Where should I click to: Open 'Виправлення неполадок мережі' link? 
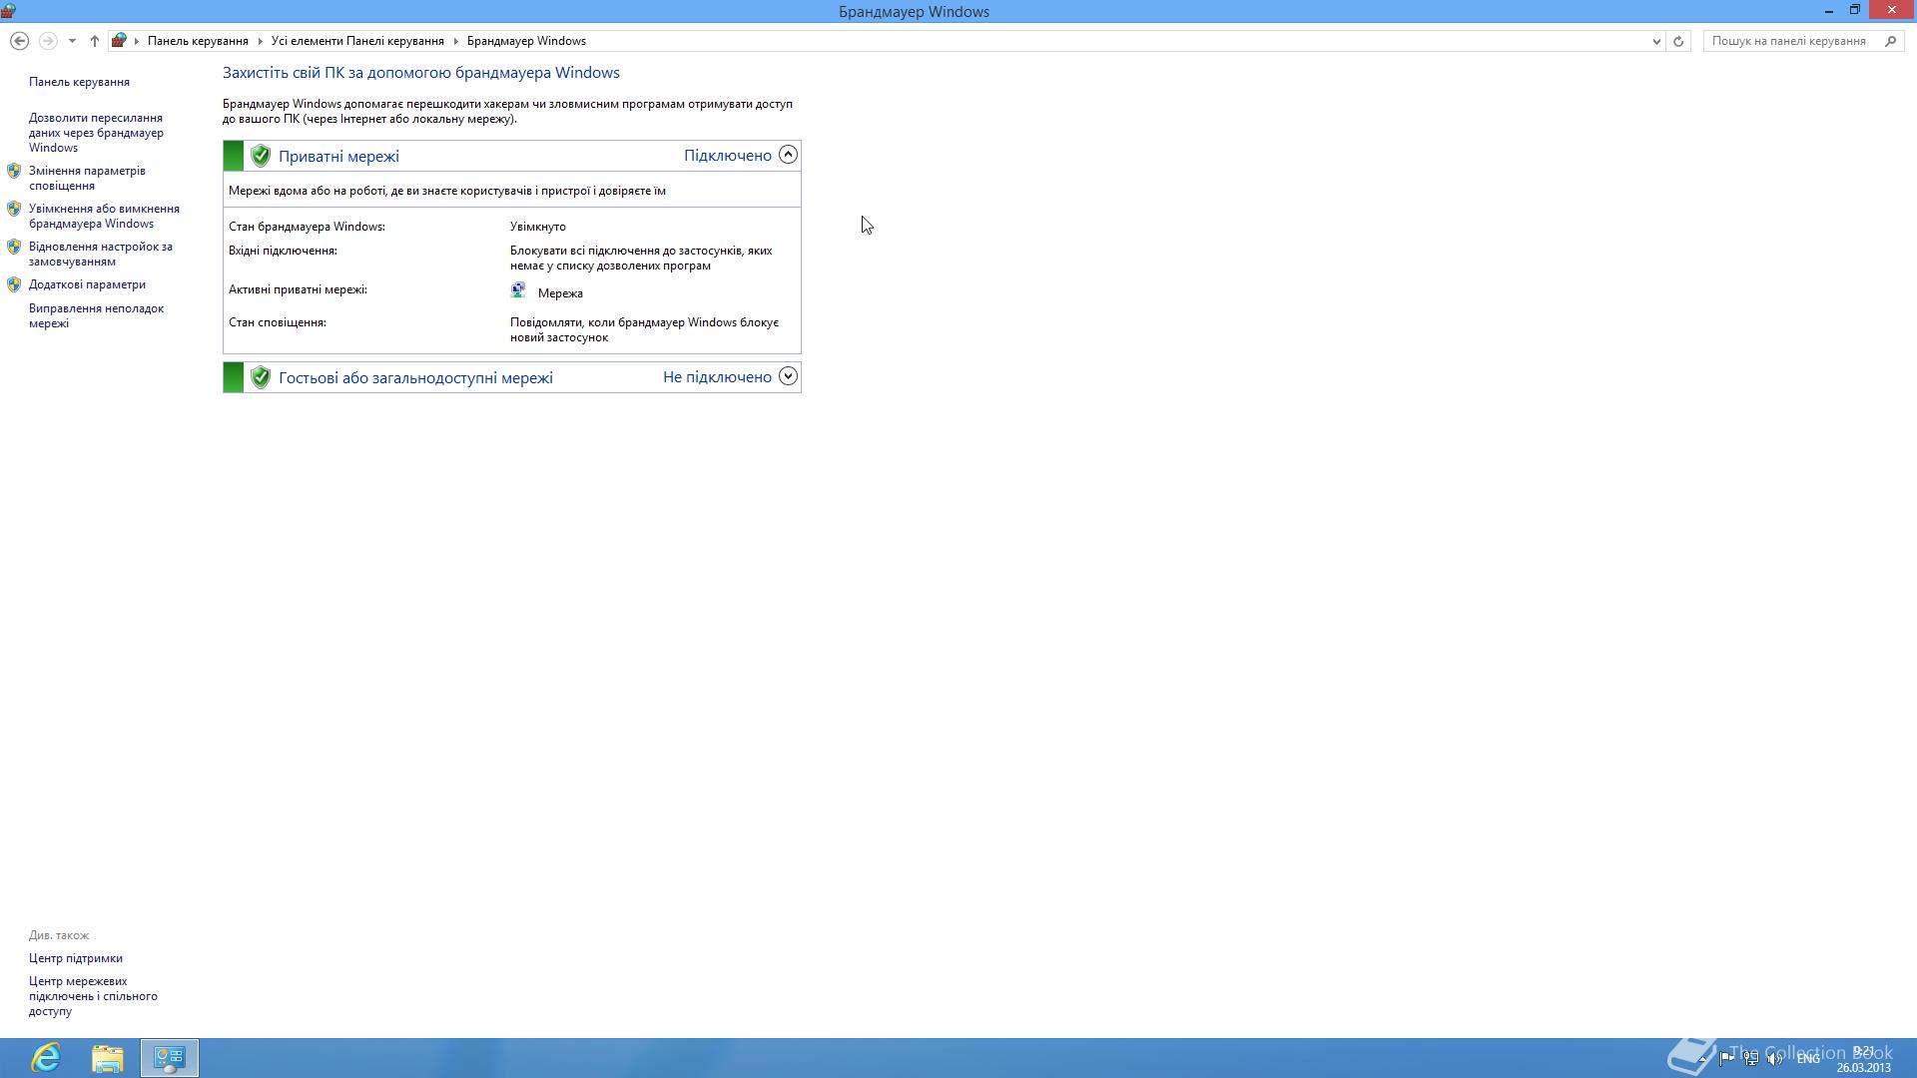tap(96, 315)
